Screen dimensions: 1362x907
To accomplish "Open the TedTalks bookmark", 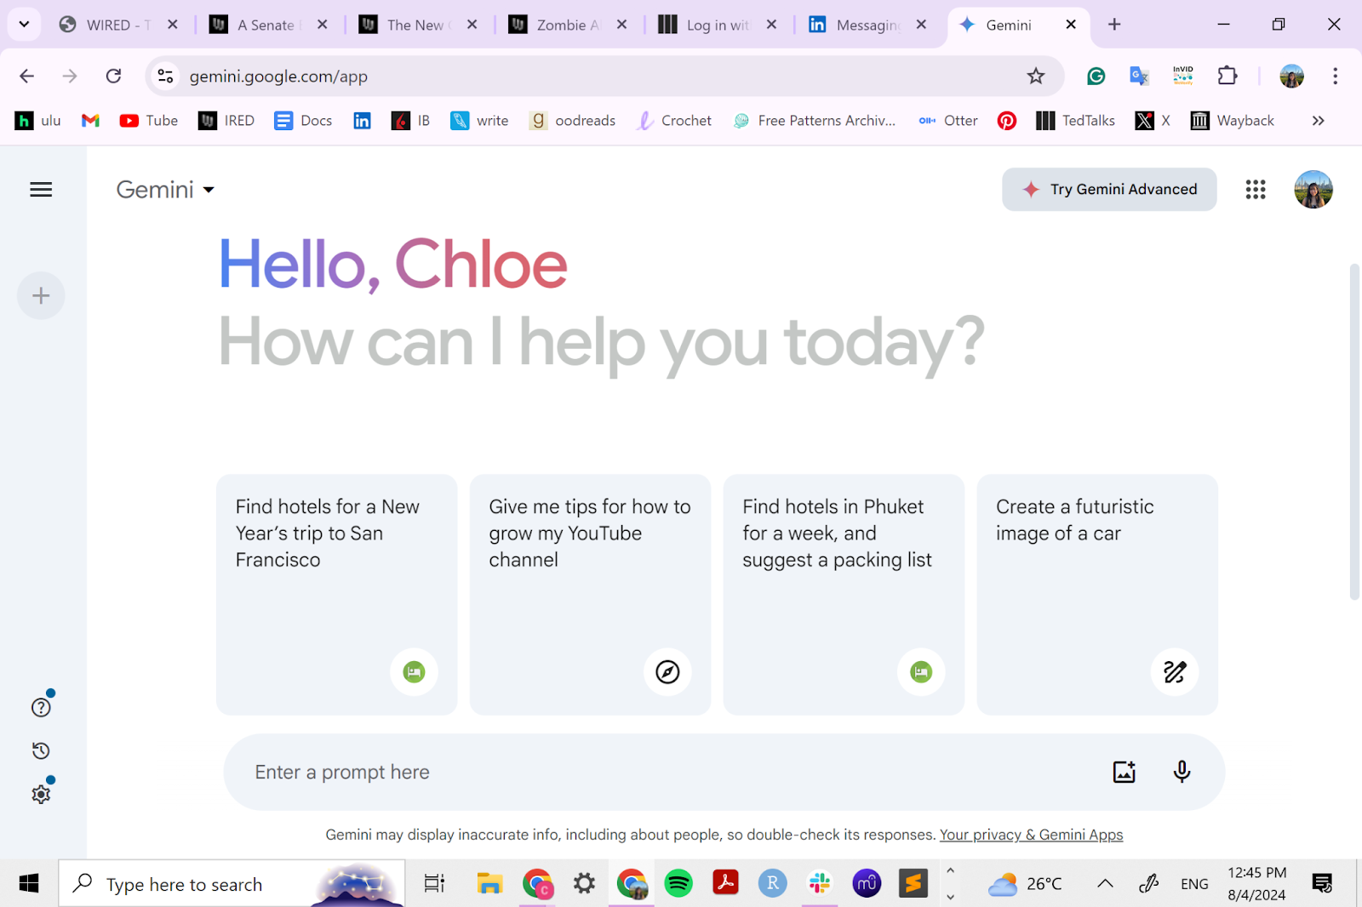I will (1075, 121).
